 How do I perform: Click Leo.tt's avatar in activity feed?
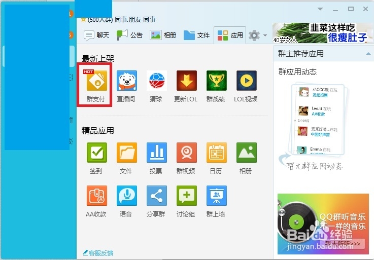pos(303,111)
